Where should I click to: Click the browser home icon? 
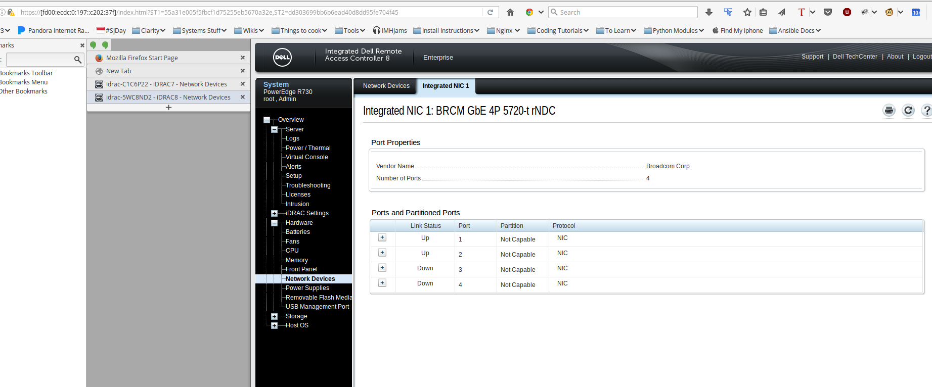[x=510, y=12]
